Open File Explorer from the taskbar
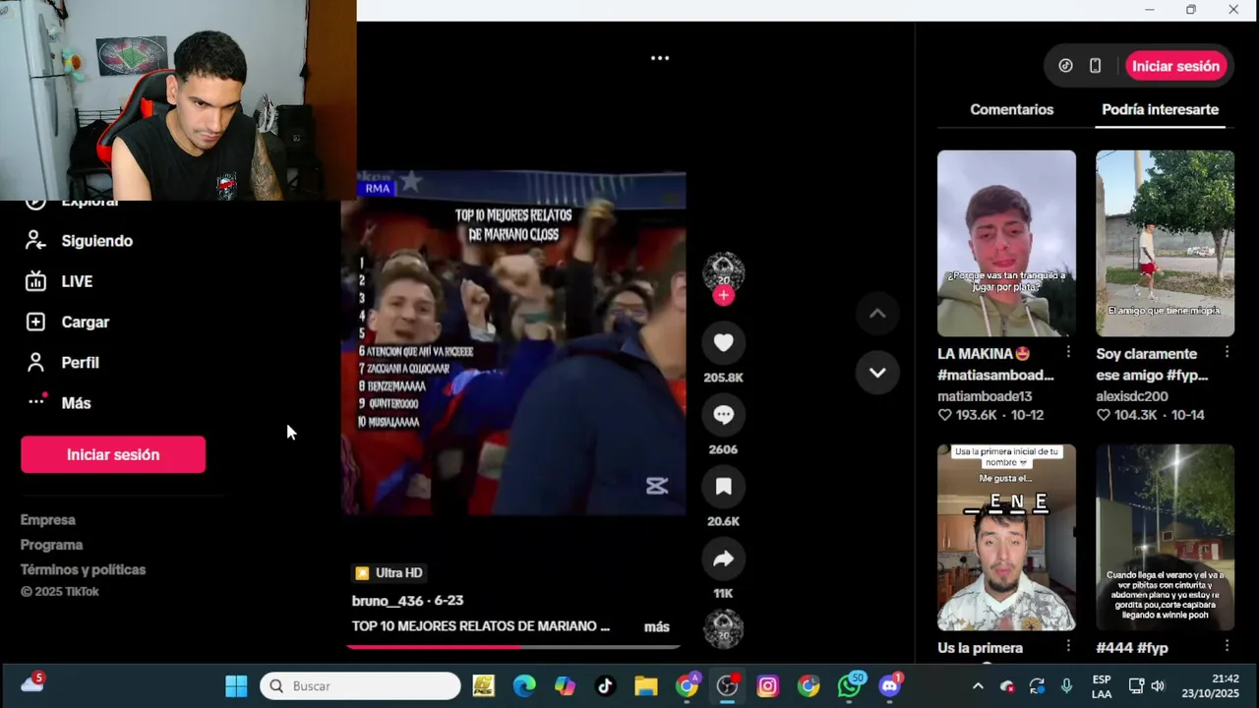The image size is (1259, 708). [645, 685]
